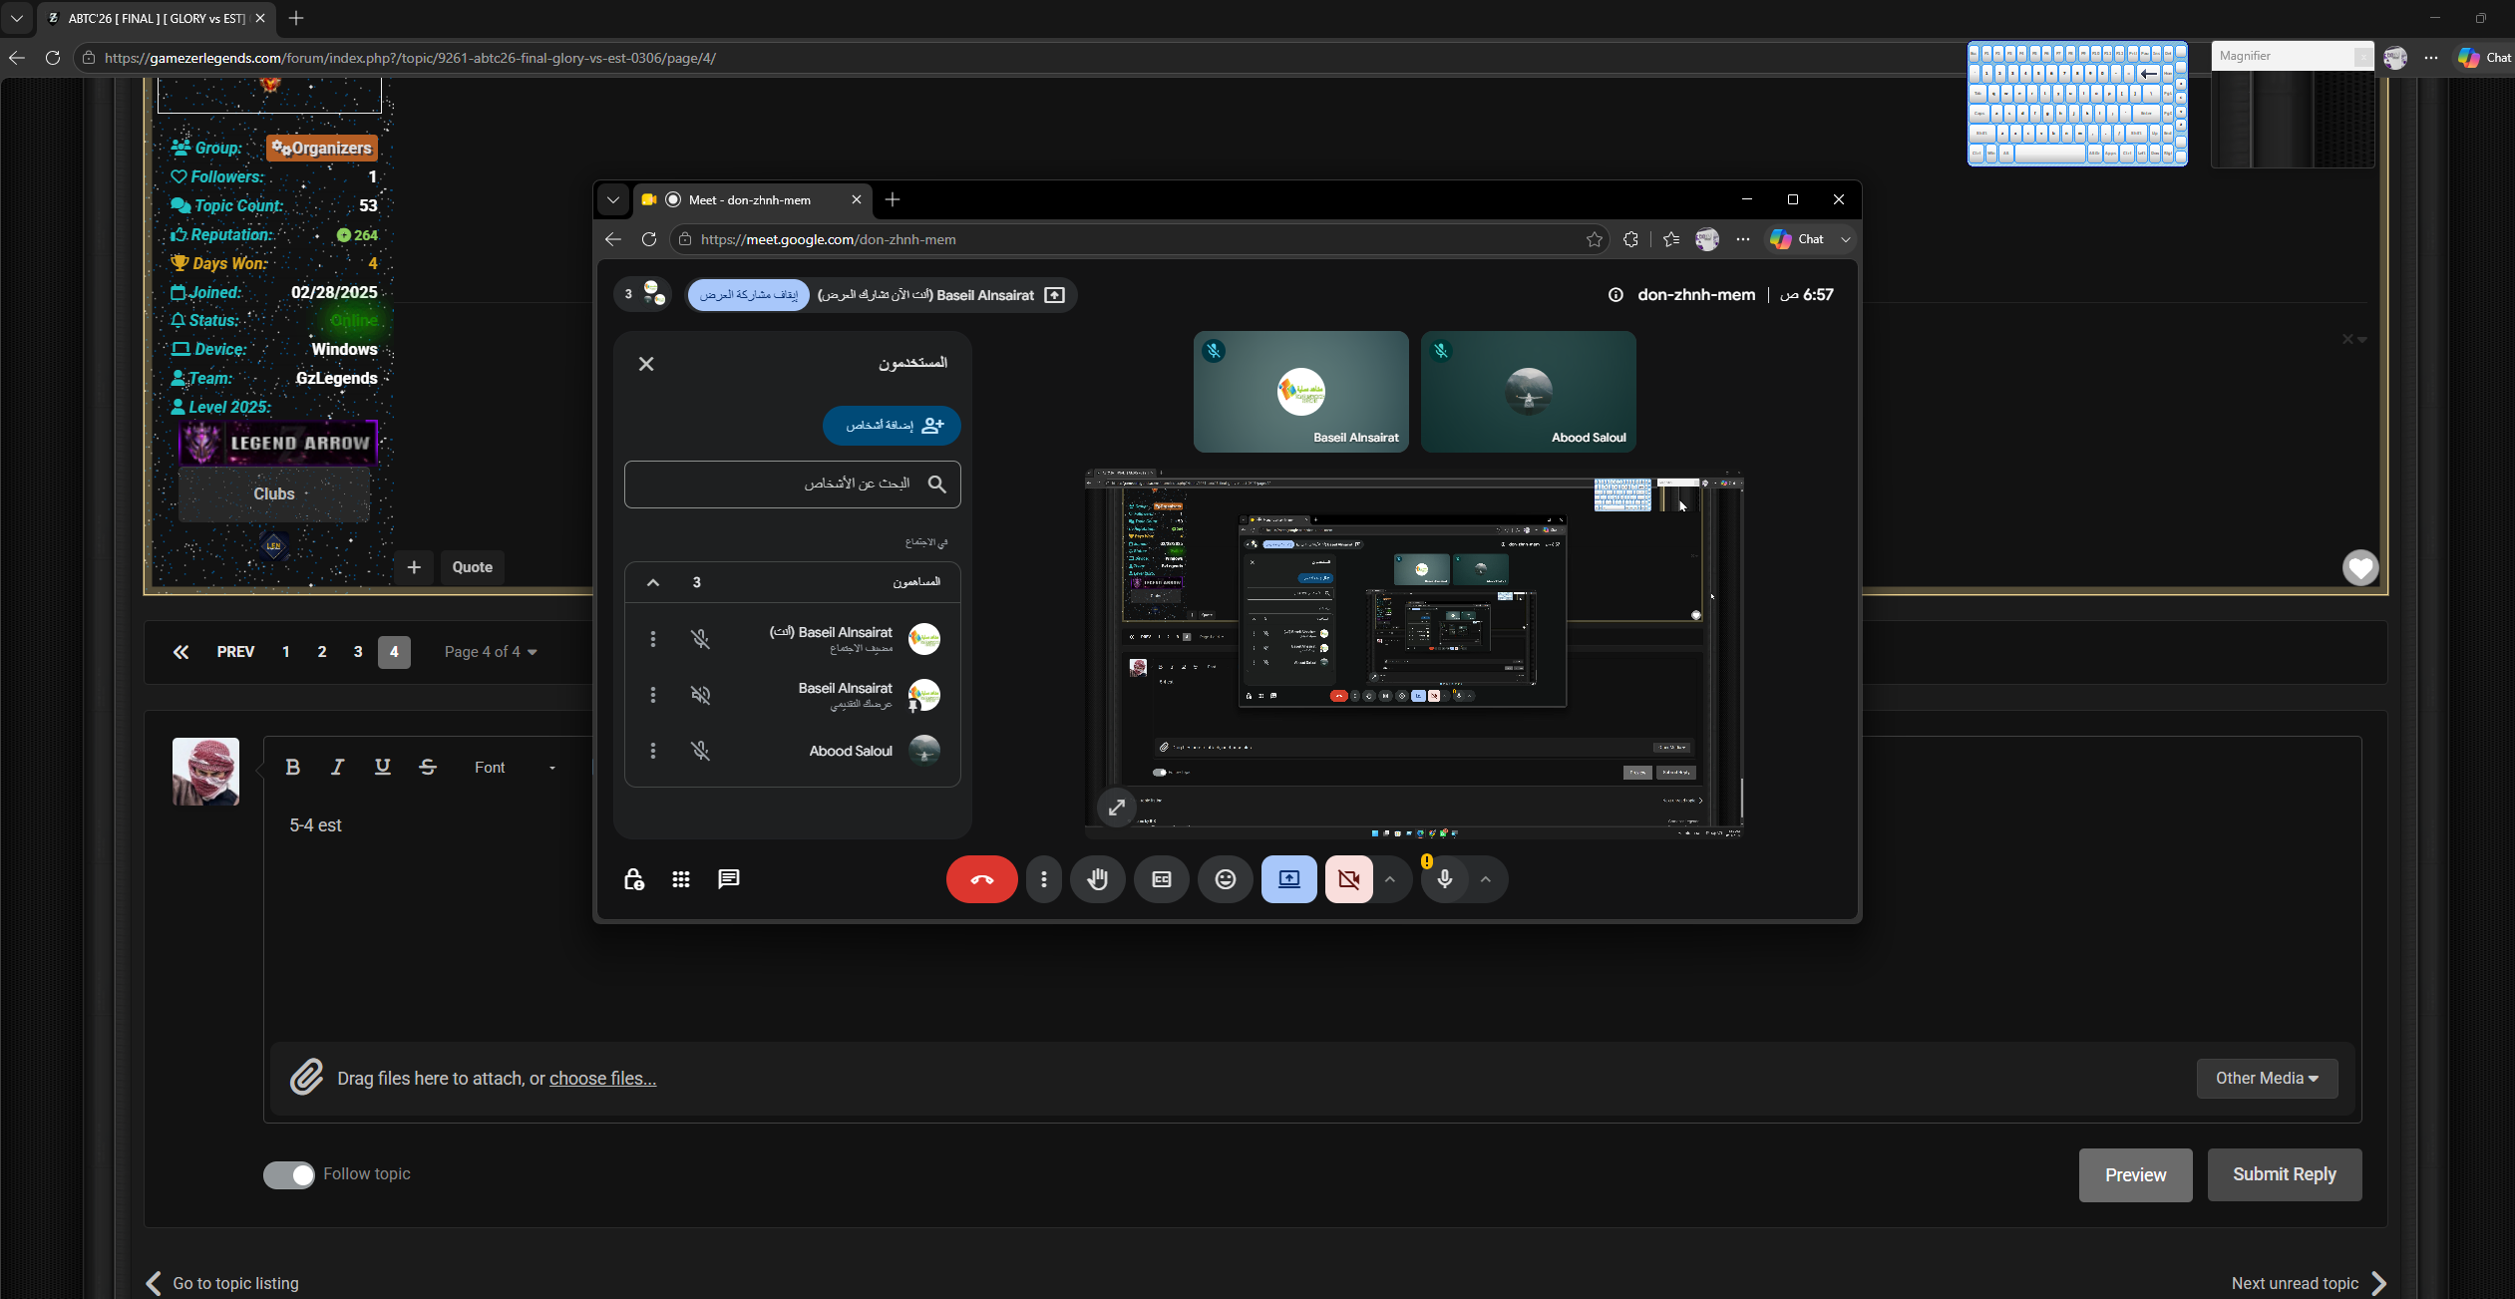This screenshot has width=2515, height=1299.
Task: Refresh the Meet browser window
Action: coord(649,239)
